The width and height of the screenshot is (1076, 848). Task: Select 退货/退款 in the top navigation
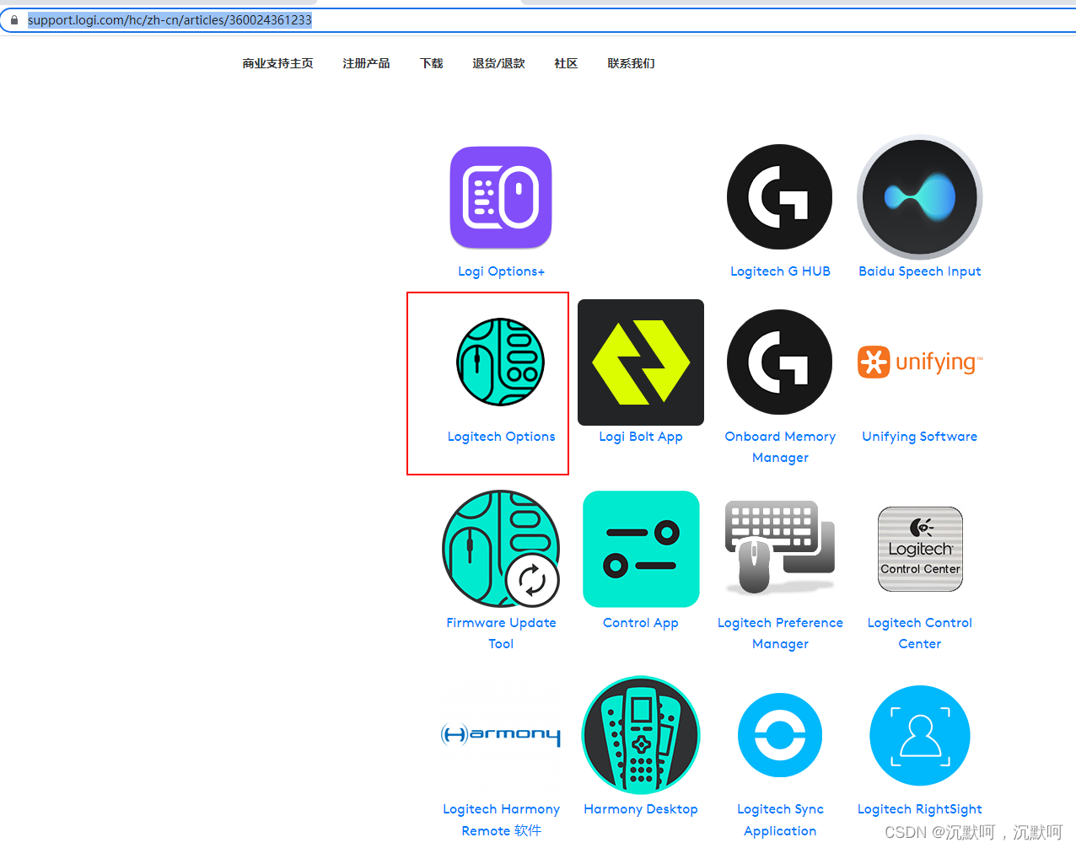click(x=498, y=63)
